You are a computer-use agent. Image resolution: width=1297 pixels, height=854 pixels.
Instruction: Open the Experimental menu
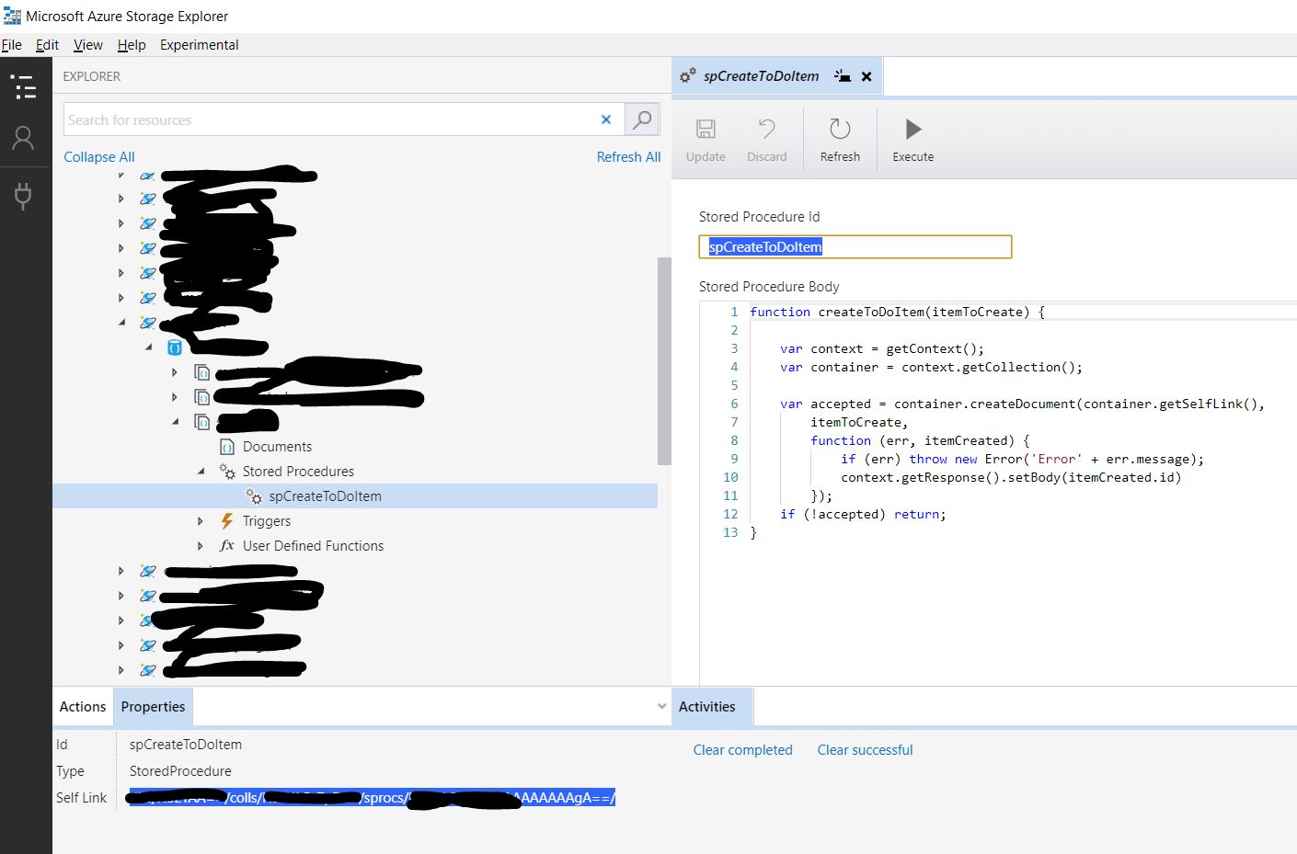[199, 44]
